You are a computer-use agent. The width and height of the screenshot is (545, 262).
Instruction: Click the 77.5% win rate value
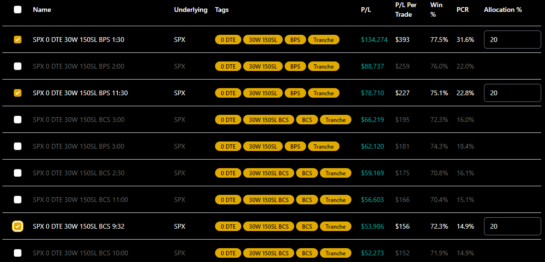click(x=439, y=40)
